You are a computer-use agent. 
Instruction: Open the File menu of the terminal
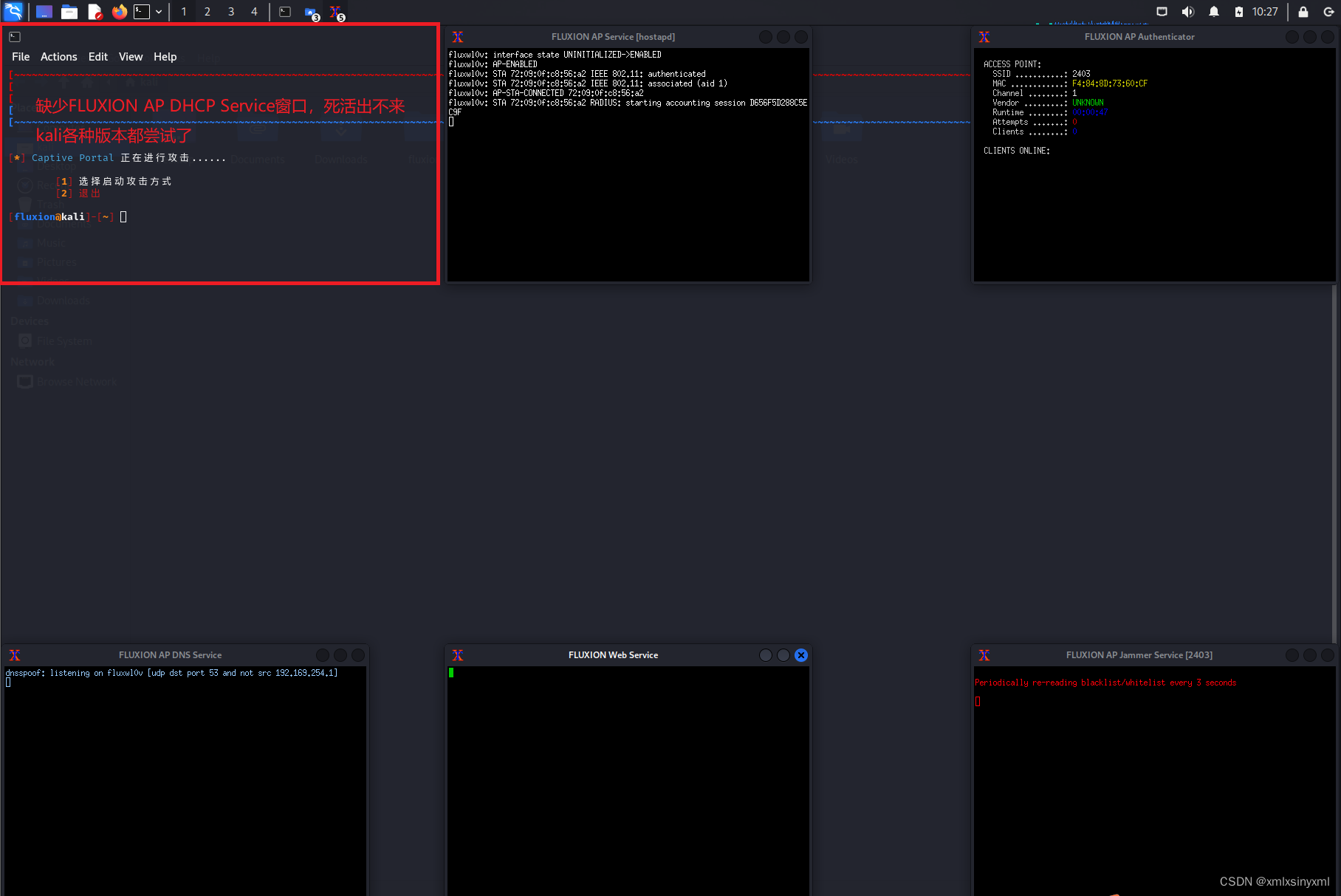point(20,56)
